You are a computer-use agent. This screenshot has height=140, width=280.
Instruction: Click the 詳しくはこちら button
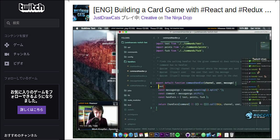click(x=31, y=110)
